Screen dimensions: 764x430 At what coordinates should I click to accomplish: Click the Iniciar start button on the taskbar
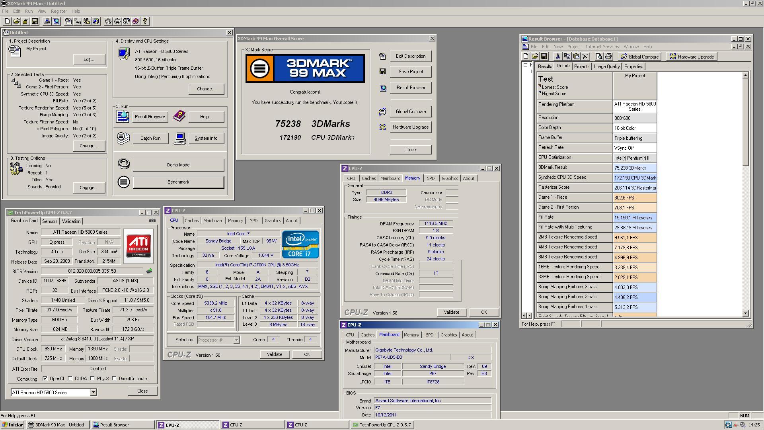pos(12,425)
